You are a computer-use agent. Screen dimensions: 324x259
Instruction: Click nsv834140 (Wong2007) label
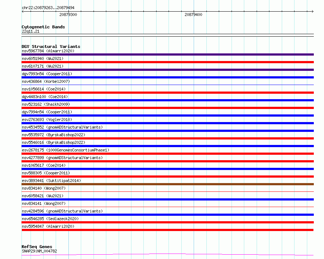tap(44, 188)
